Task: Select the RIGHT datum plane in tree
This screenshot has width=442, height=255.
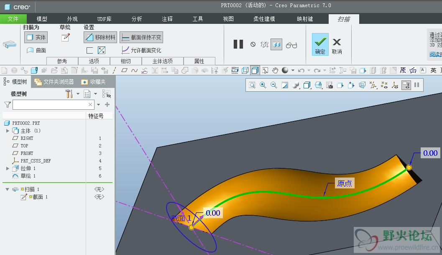Action: click(x=27, y=138)
